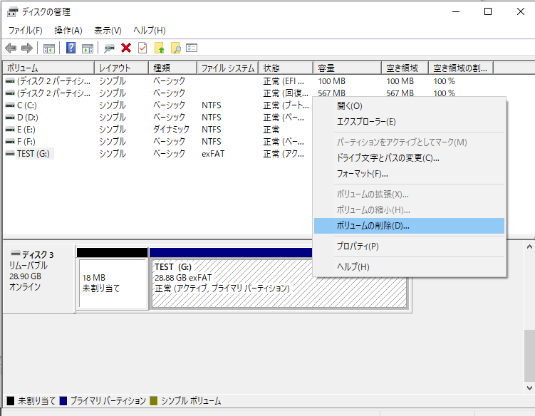Click the Back arrow toolbar icon
This screenshot has height=416, width=535.
[11, 48]
